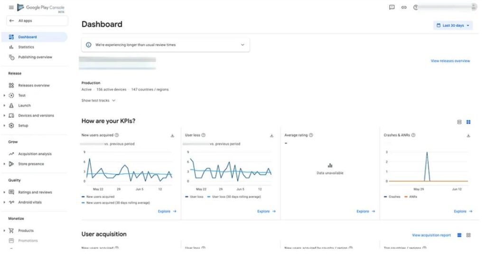The width and height of the screenshot is (486, 265).
Task: Open the hamburger navigation menu
Action: click(11, 8)
